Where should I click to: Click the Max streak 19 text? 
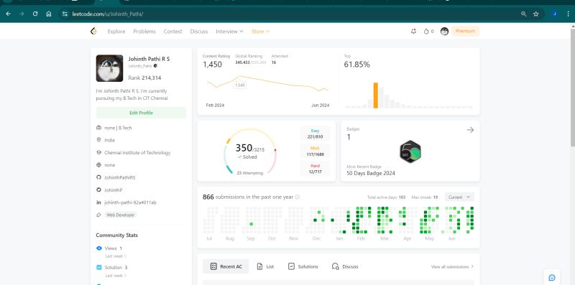tap(424, 197)
